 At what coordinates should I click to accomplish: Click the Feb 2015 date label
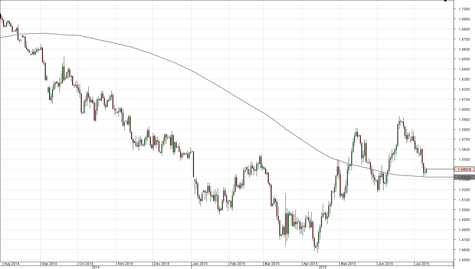click(238, 264)
